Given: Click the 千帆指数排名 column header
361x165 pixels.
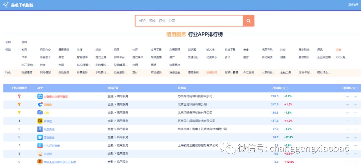Looking at the screenshot, I should (x=20, y=88).
